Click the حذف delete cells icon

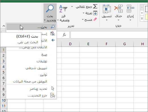tap(118, 9)
